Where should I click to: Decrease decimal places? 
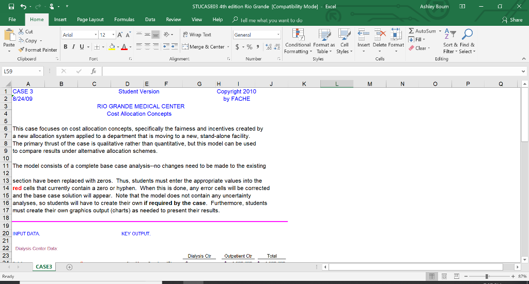coord(277,47)
